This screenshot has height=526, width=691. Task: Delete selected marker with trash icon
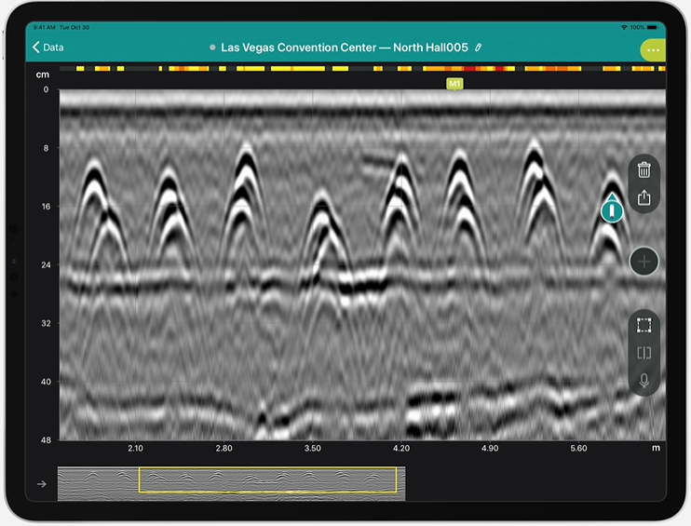[x=644, y=169]
